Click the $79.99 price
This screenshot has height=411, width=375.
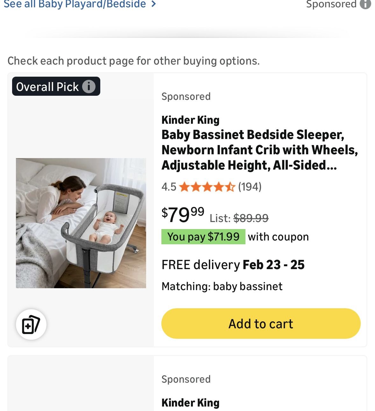pyautogui.click(x=183, y=214)
